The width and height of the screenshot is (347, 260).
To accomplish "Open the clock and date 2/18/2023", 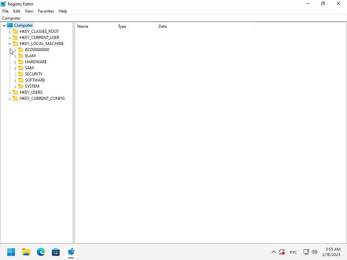I will click(x=331, y=252).
